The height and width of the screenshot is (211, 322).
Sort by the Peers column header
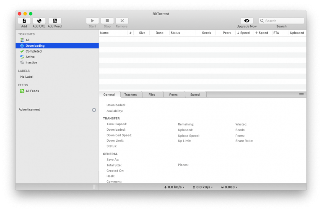(225, 33)
